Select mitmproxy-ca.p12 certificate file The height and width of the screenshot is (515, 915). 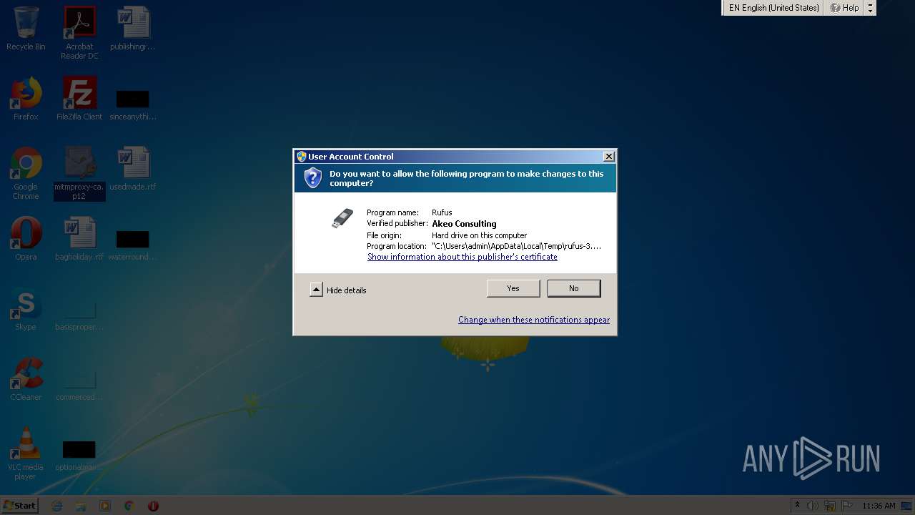tap(79, 173)
